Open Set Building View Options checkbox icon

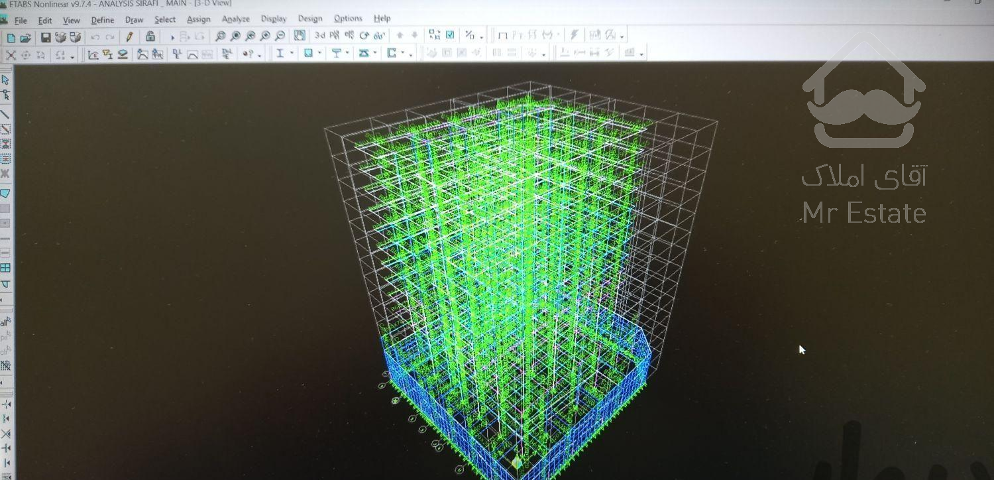[450, 35]
